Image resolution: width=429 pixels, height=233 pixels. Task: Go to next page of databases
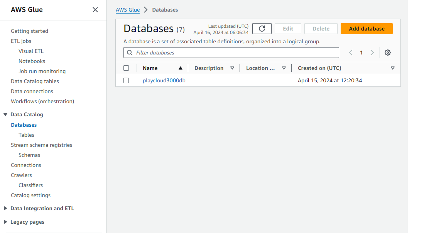pos(372,53)
